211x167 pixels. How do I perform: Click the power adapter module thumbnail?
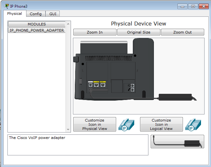point(177,142)
